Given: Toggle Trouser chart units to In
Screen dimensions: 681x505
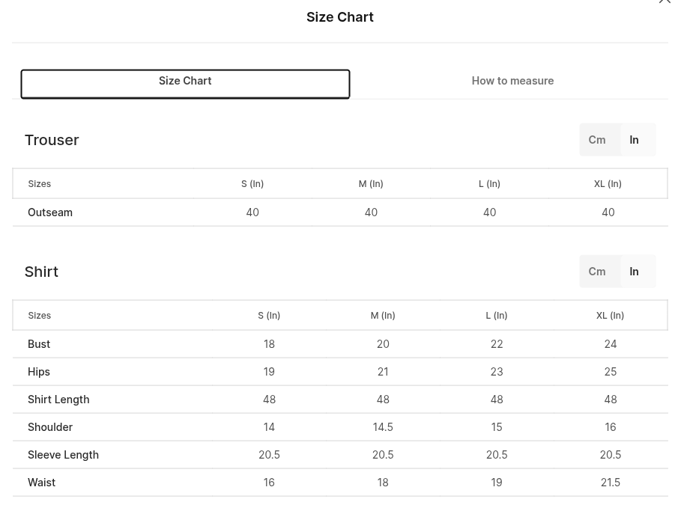Looking at the screenshot, I should click(x=634, y=140).
